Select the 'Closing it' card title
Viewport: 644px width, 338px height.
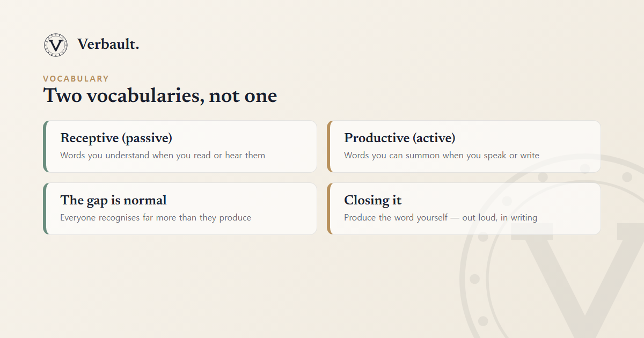[372, 200]
